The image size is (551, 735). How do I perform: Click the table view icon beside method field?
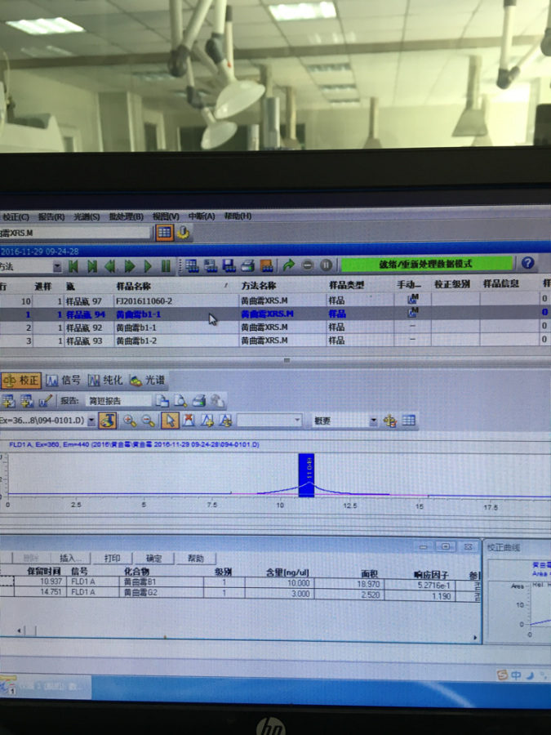pyautogui.click(x=164, y=233)
